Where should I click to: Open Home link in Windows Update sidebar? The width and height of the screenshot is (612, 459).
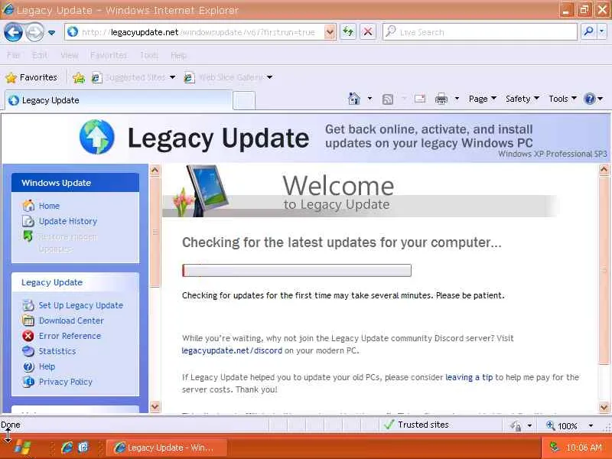click(x=49, y=206)
